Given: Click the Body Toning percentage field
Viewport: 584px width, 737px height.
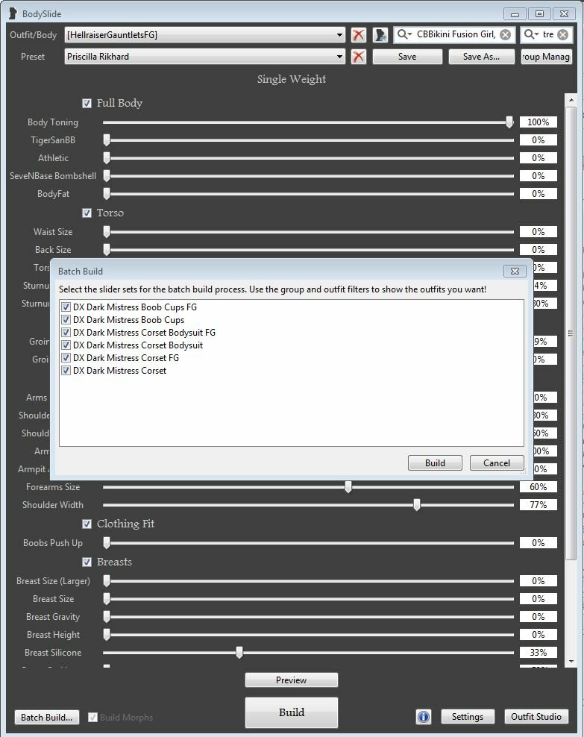Looking at the screenshot, I should (x=538, y=122).
